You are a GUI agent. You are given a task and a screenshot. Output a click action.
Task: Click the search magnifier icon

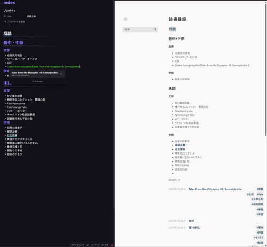155,29
